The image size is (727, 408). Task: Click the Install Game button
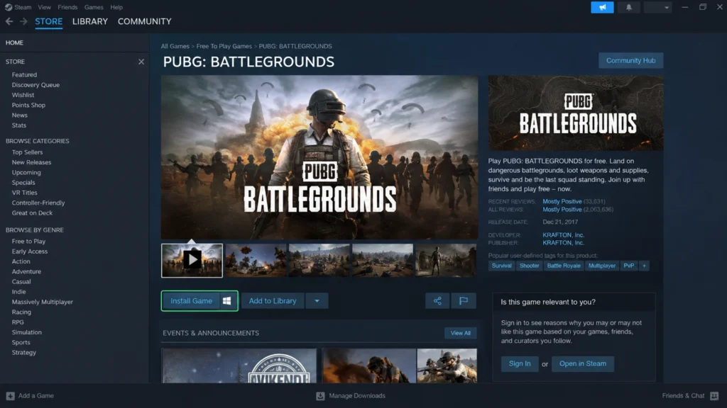[x=199, y=300]
